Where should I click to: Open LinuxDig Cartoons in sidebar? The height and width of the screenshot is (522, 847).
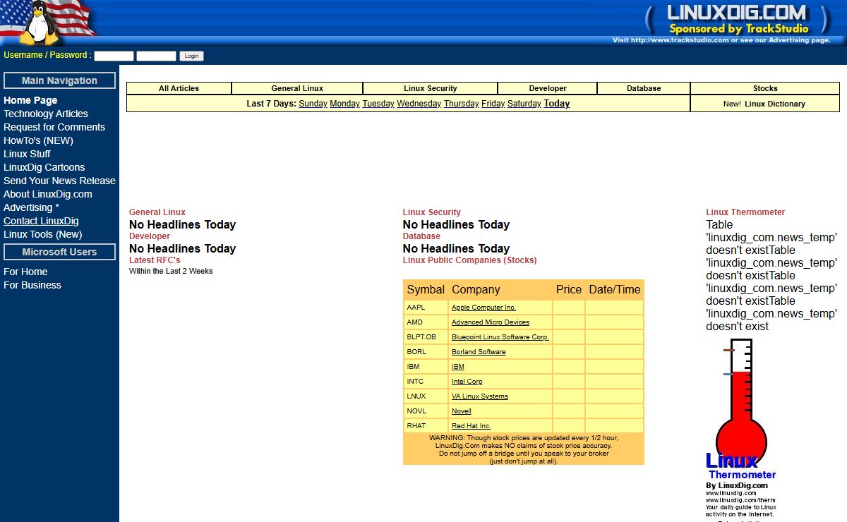click(44, 167)
